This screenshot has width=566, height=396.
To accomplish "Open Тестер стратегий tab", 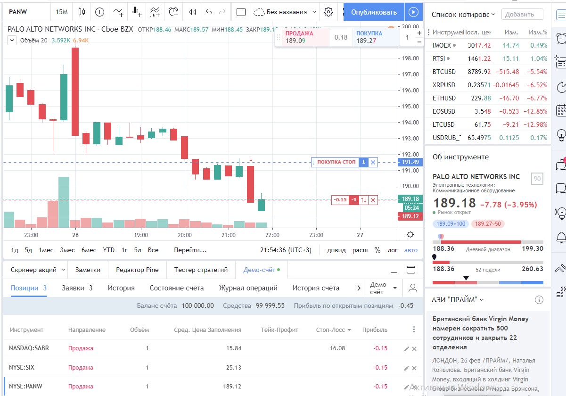I will 201,270.
